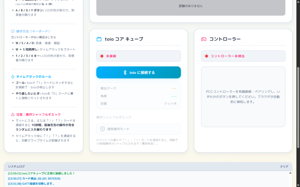Screen dimensions: 300x187
Task: Click the システムログ header title
Action: pyautogui.click(x=16, y=167)
